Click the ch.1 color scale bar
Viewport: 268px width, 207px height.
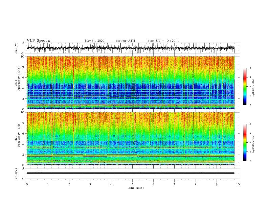pos(245,87)
